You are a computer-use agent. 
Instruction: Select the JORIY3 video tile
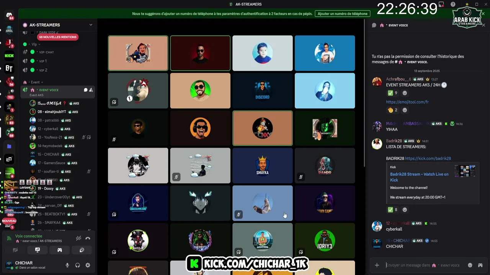(x=325, y=241)
